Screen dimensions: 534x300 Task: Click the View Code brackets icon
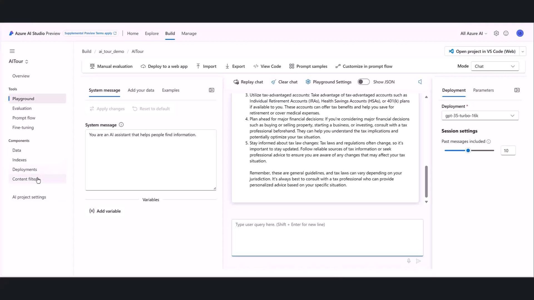tap(256, 66)
